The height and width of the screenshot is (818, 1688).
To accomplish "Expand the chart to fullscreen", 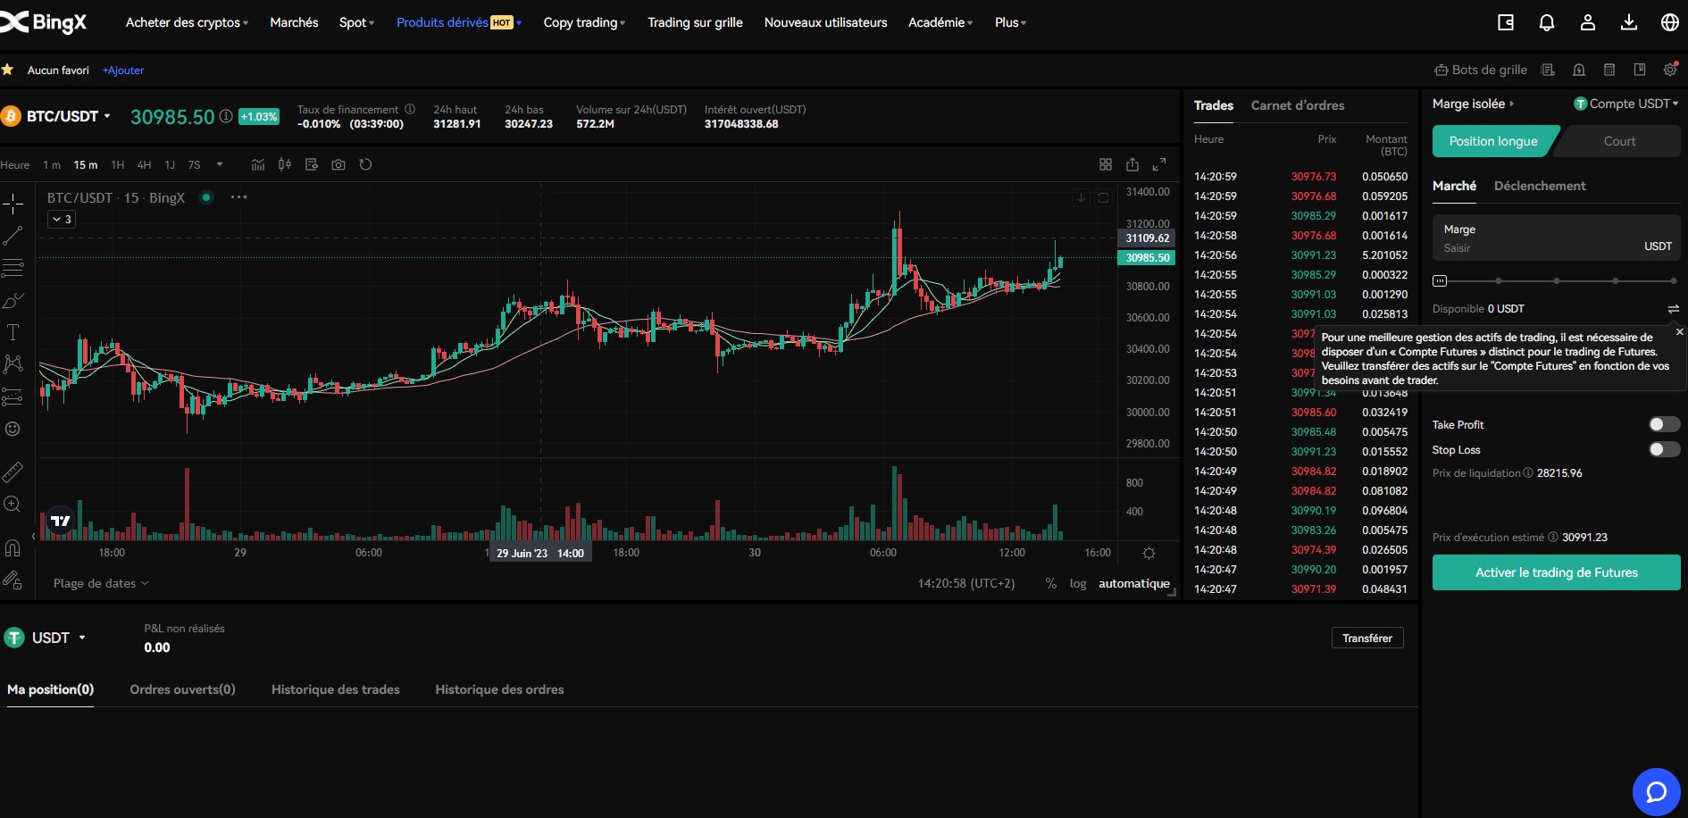I will click(x=1159, y=164).
